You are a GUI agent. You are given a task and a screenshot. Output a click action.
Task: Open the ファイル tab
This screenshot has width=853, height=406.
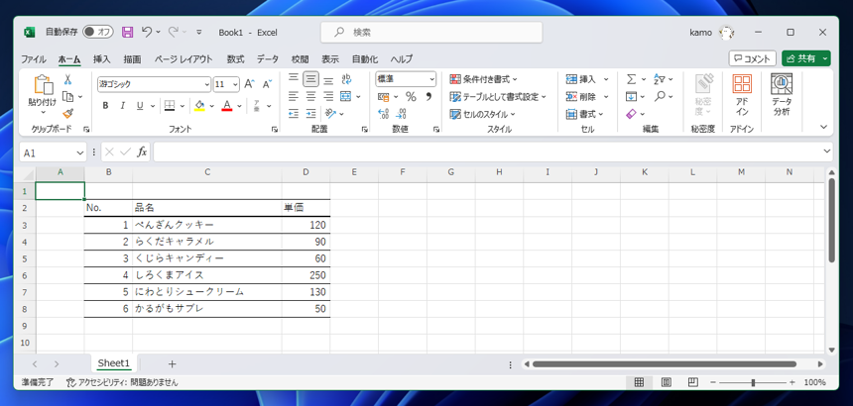[x=33, y=59]
